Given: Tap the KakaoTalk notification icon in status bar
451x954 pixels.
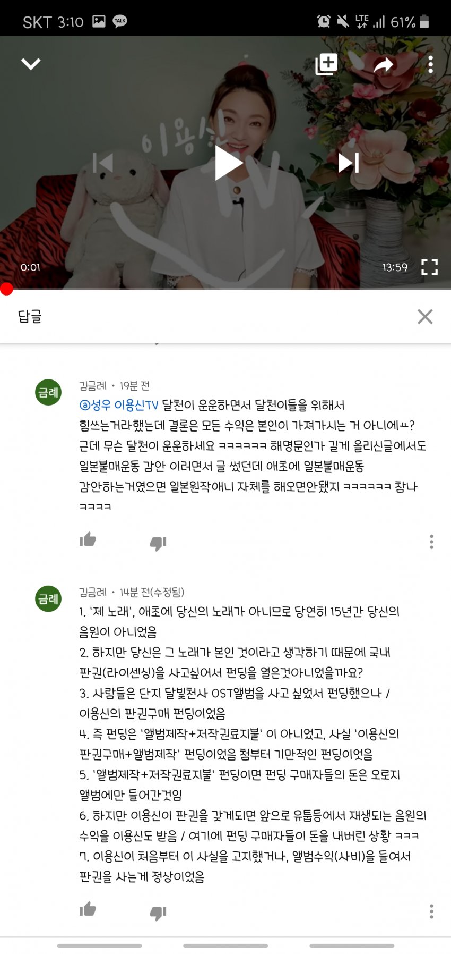Looking at the screenshot, I should coord(120,21).
